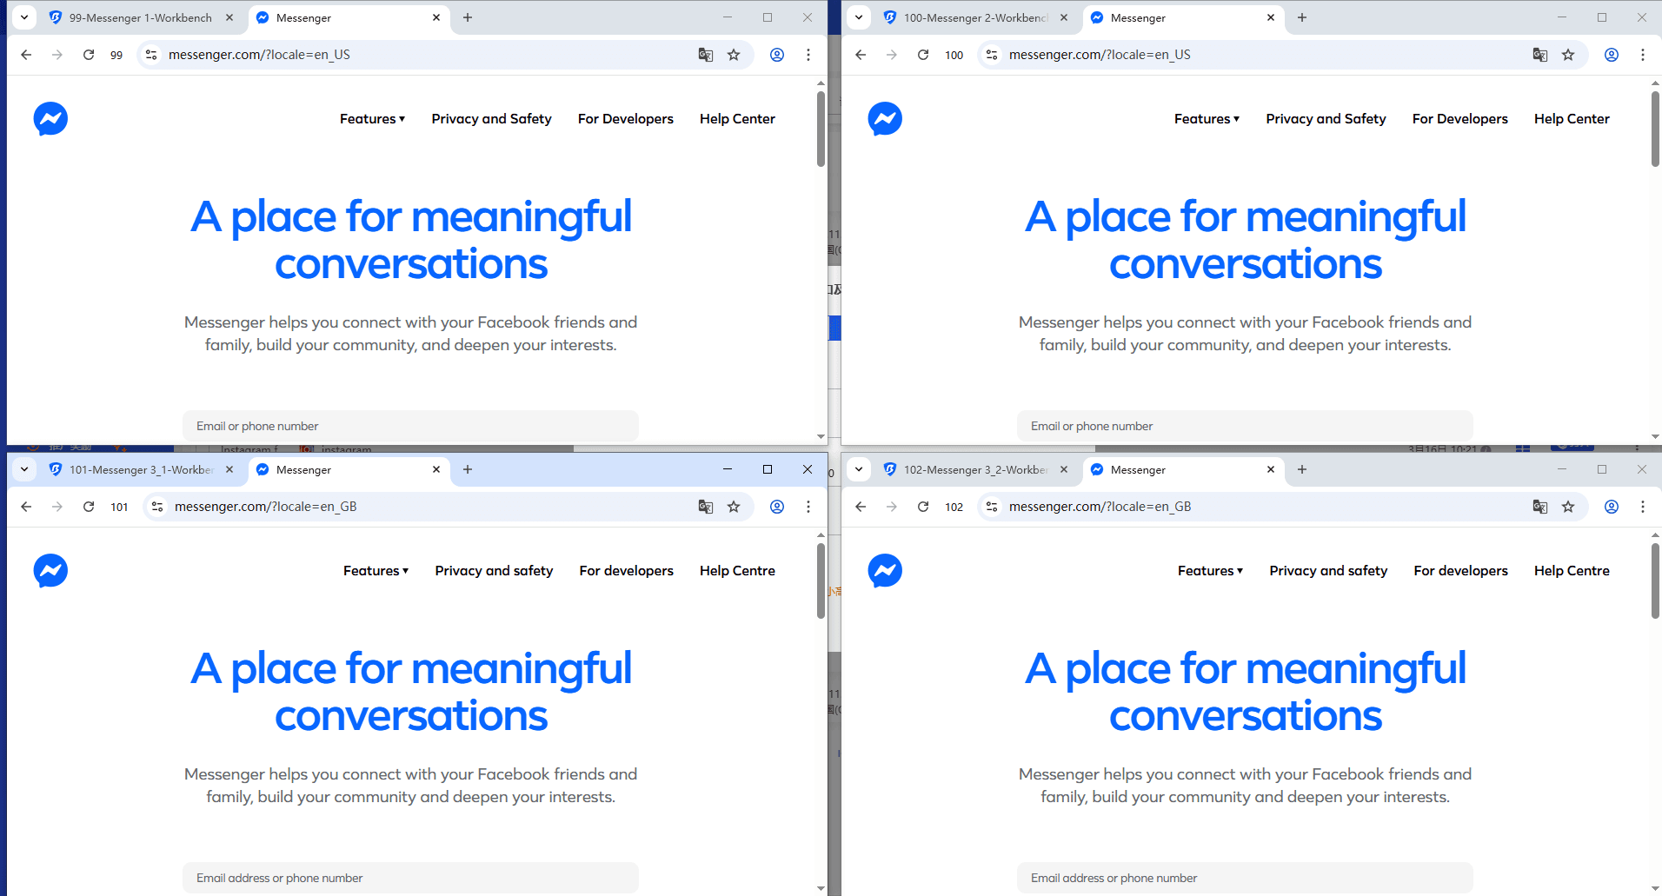Click the Messenger logo in window 99
This screenshot has width=1662, height=896.
[50, 119]
